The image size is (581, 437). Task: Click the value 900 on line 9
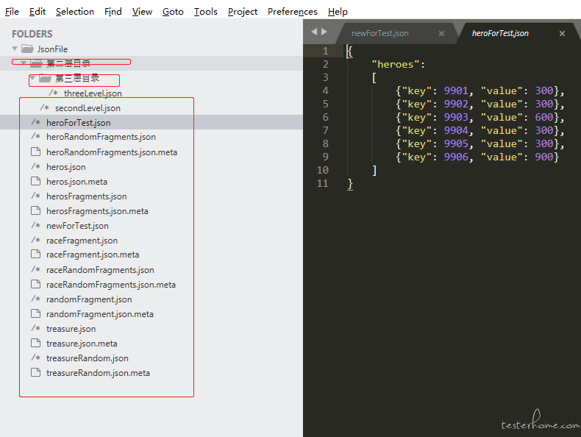click(544, 157)
